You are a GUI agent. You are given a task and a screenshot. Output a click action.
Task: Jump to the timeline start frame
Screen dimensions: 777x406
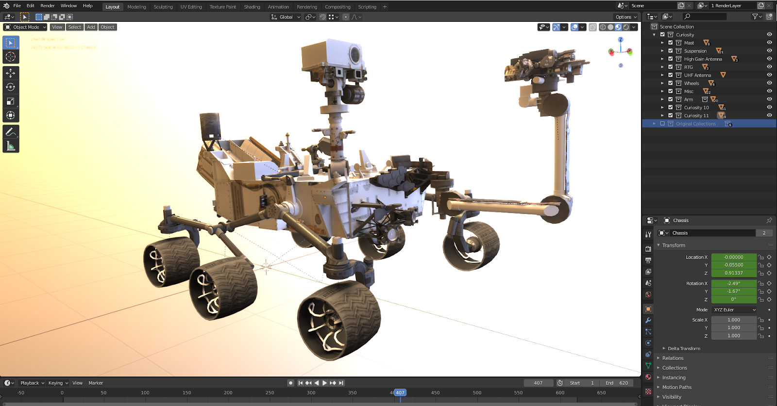(x=301, y=383)
